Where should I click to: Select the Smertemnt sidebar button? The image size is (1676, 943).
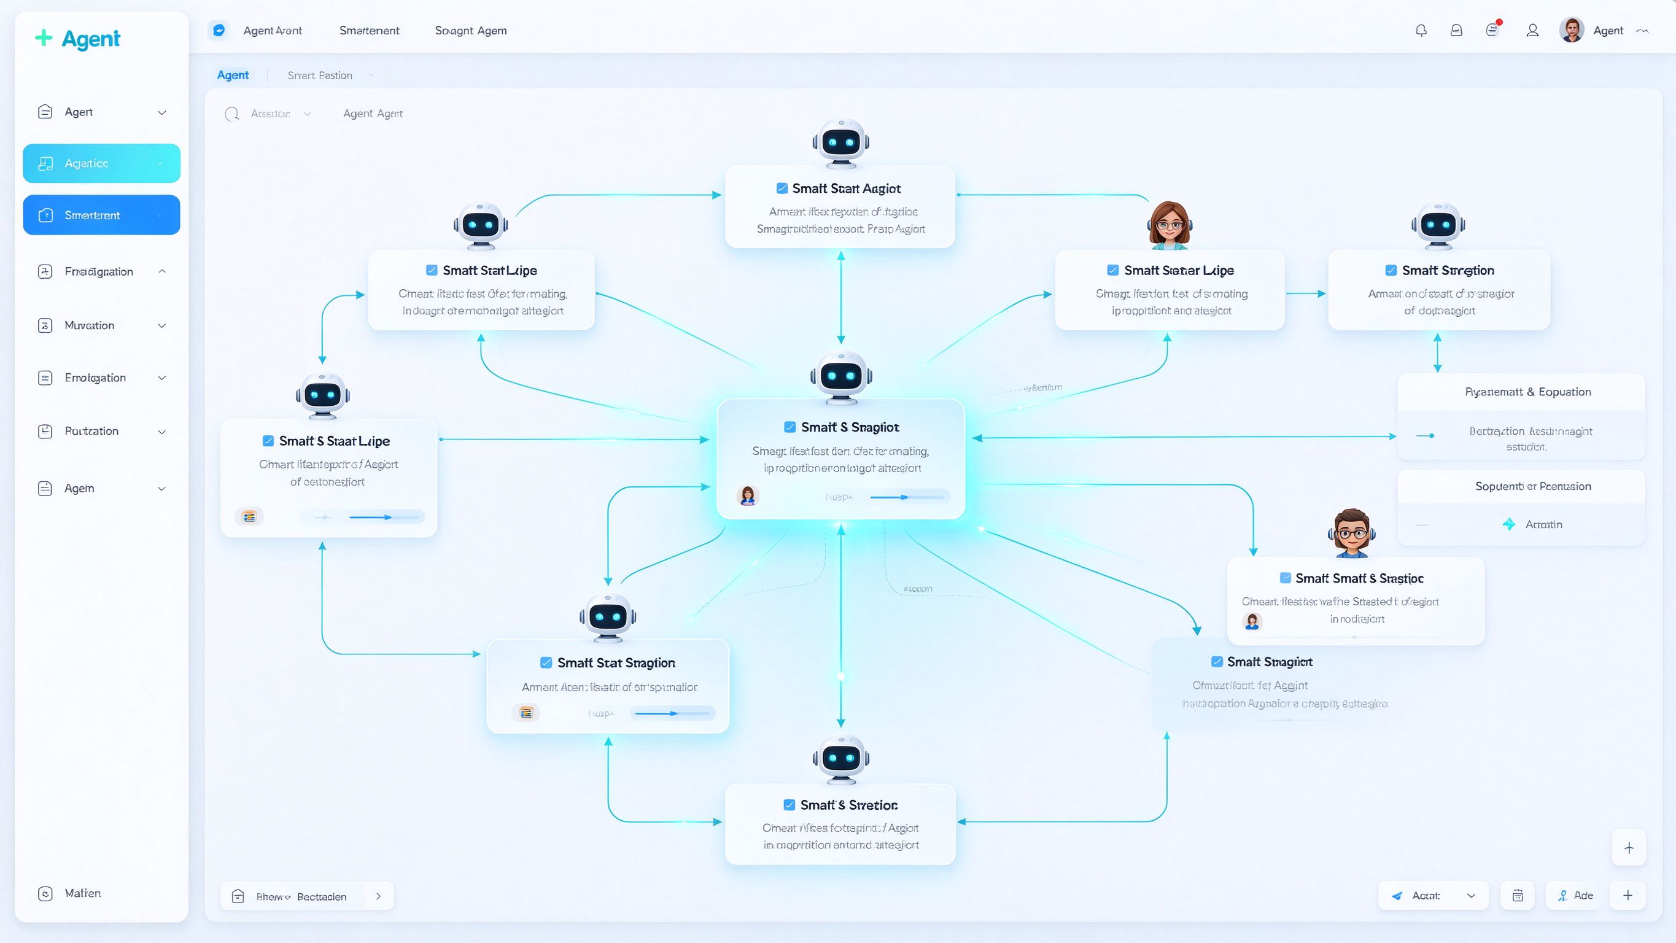click(101, 215)
